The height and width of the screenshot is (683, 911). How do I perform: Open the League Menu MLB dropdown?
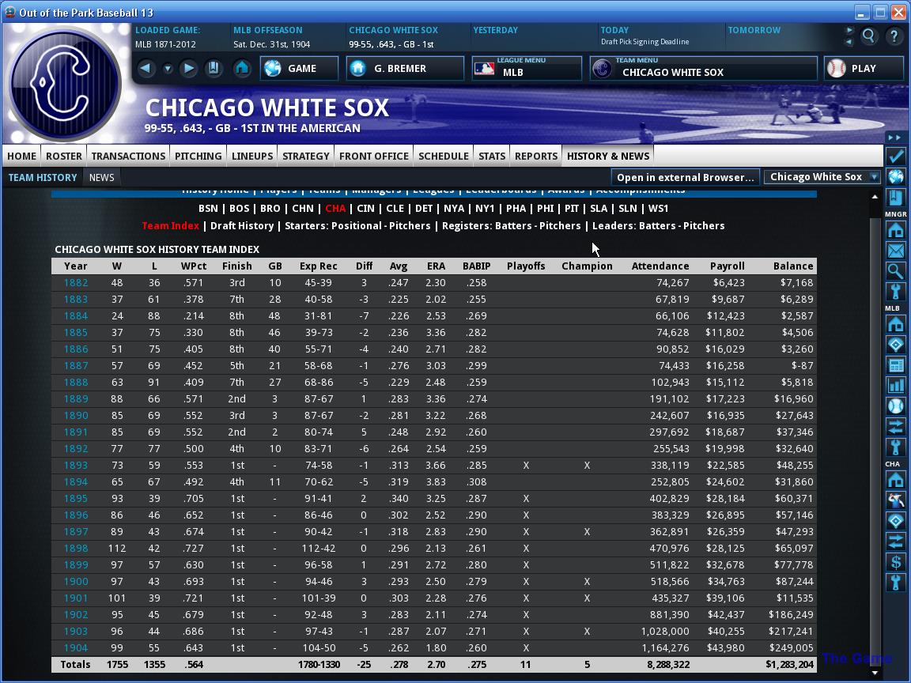(x=527, y=69)
